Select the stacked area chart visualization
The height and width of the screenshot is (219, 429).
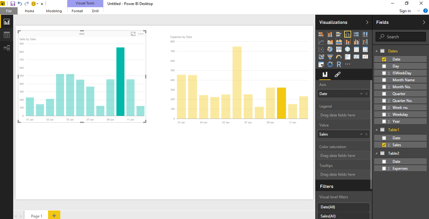(x=339, y=42)
